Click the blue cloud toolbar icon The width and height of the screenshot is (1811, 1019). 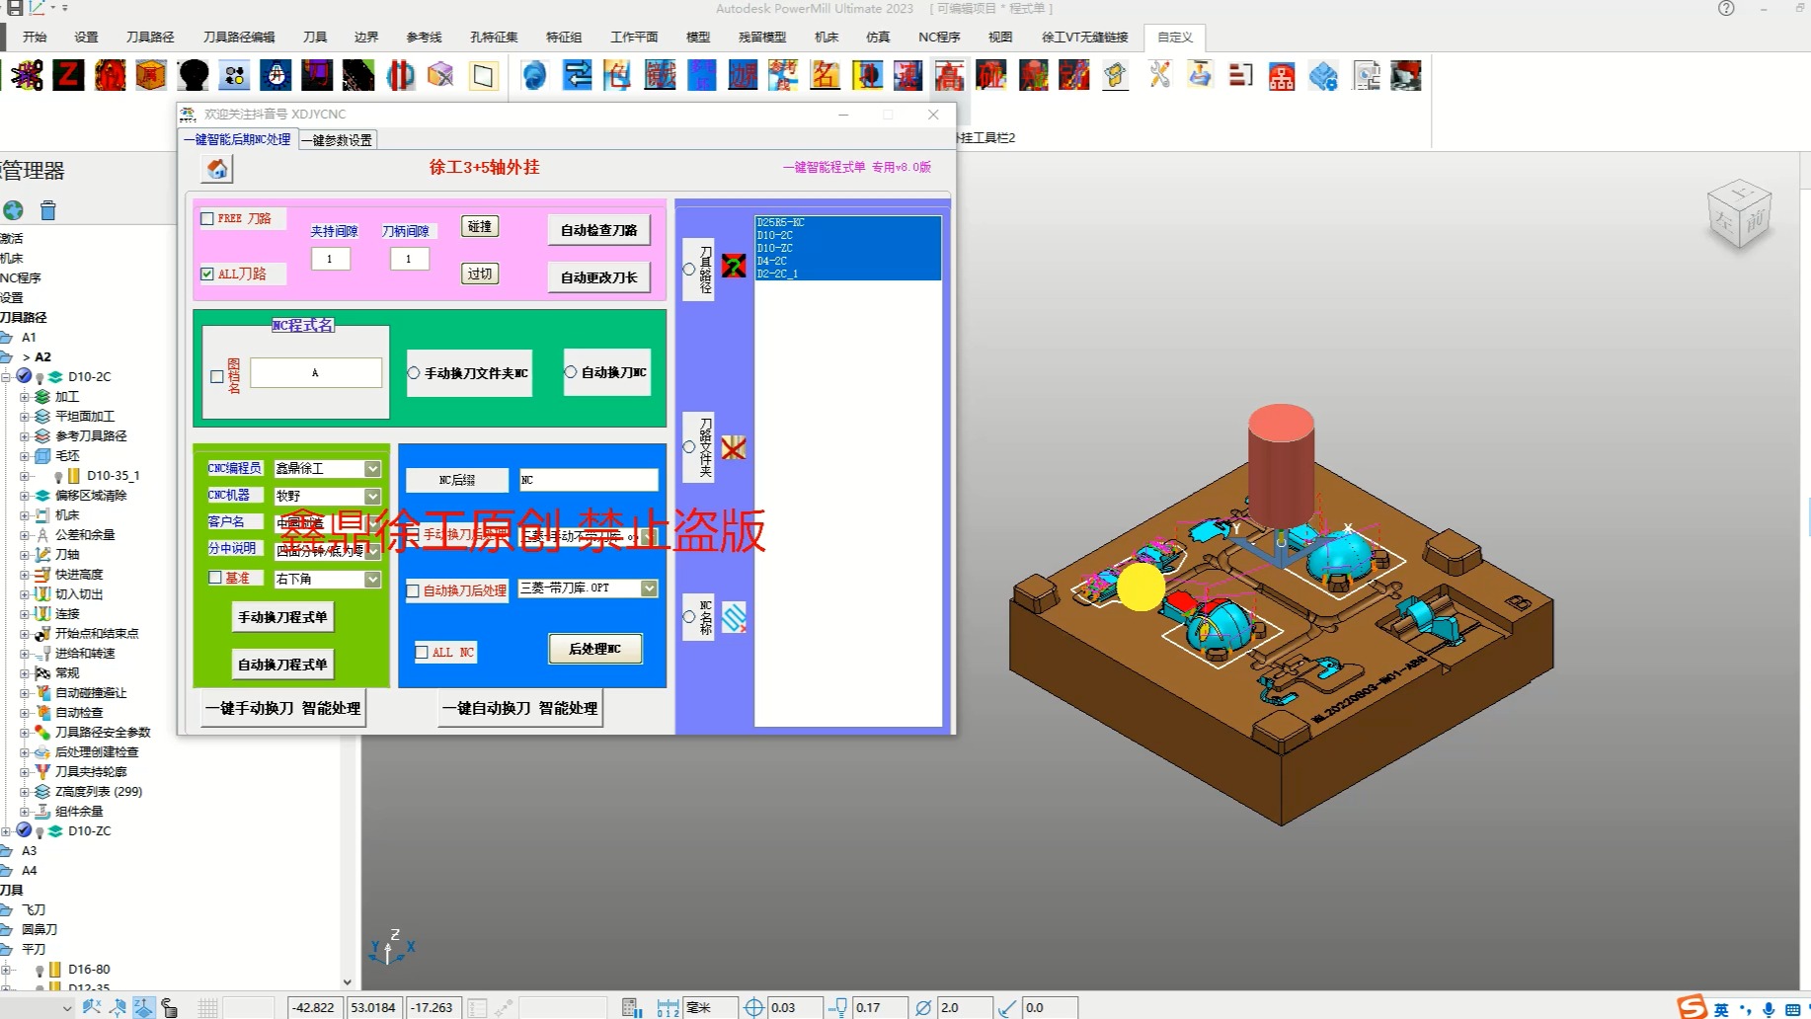pyautogui.click(x=1323, y=75)
